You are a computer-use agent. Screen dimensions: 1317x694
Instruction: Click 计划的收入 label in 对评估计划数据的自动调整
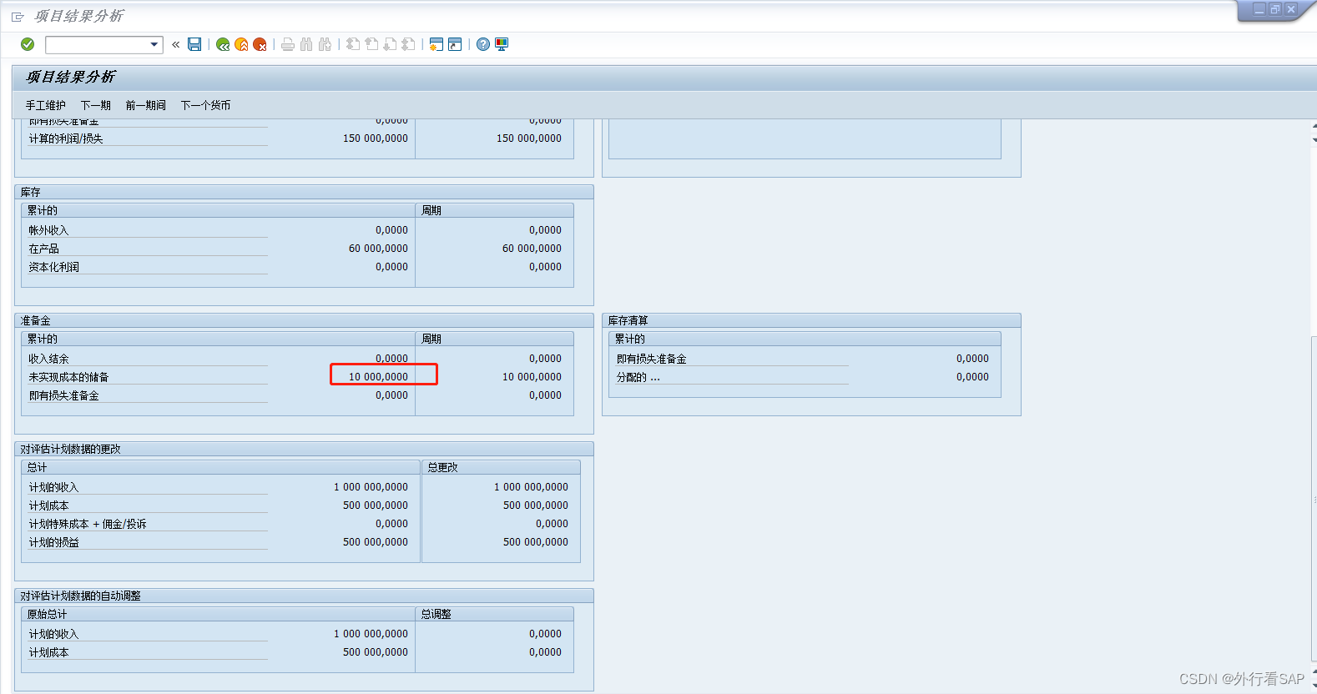(x=53, y=634)
